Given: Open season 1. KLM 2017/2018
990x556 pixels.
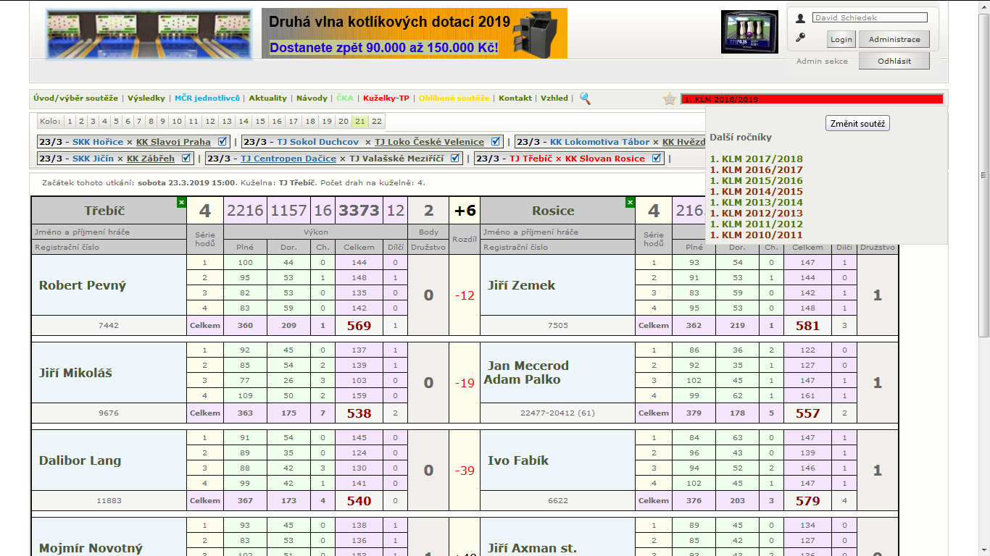Looking at the screenshot, I should coord(757,159).
